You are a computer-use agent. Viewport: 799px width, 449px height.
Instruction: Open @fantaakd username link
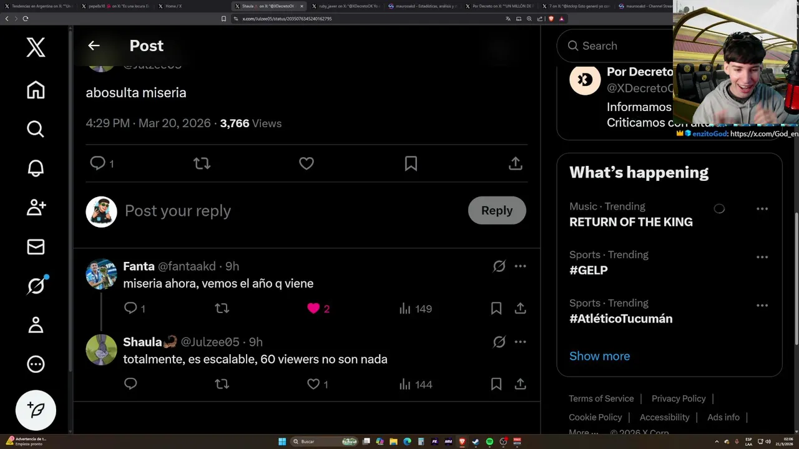point(187,266)
